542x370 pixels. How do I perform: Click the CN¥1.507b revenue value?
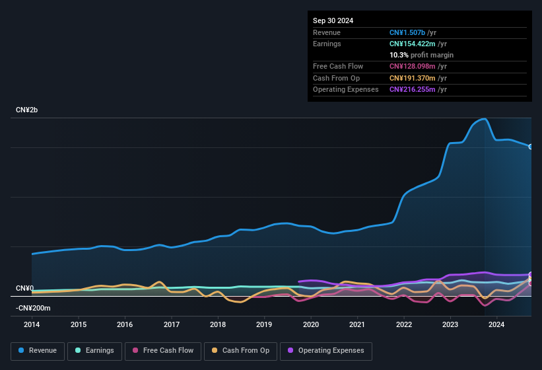pyautogui.click(x=407, y=32)
